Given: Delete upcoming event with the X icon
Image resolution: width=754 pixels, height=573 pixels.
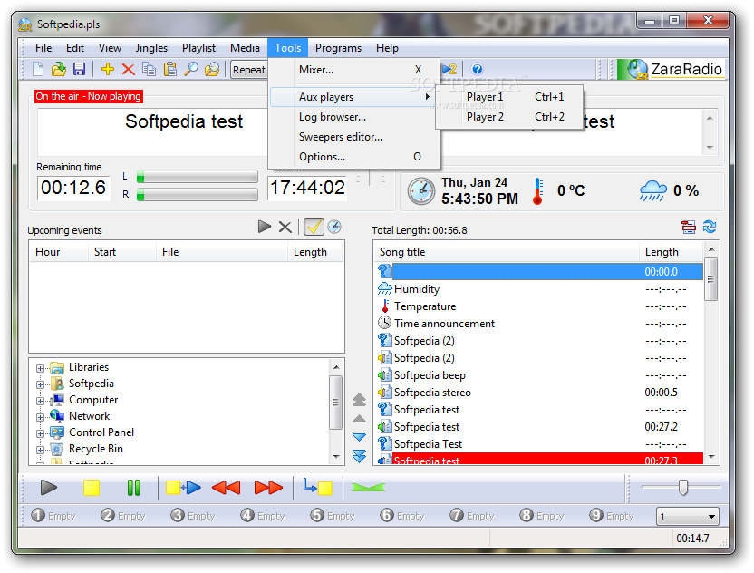Looking at the screenshot, I should click(x=285, y=227).
